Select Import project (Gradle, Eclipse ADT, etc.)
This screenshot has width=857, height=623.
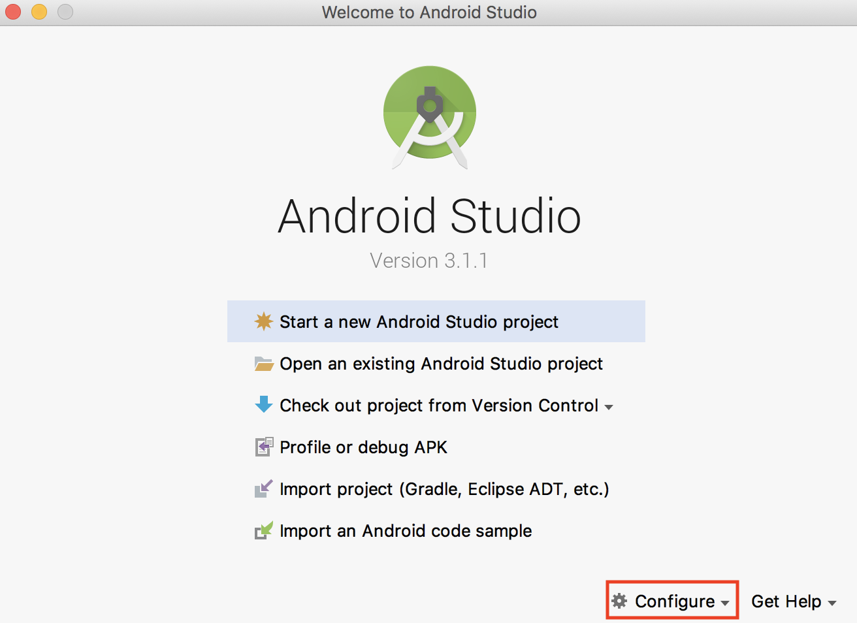point(436,488)
